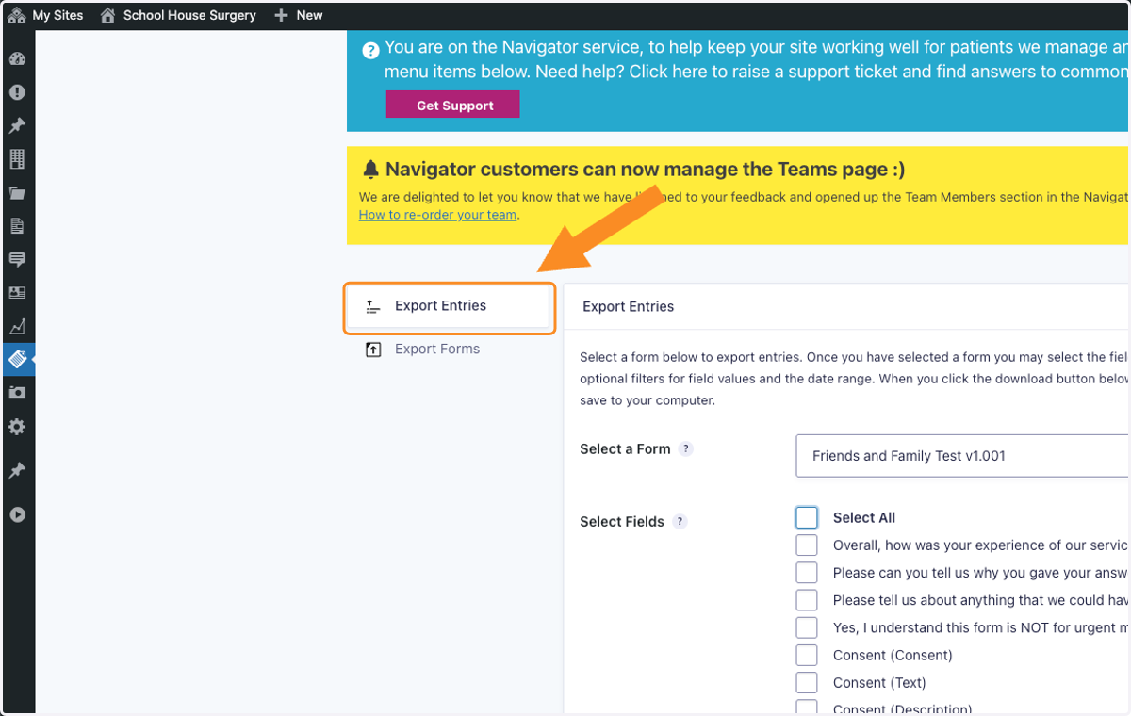The height and width of the screenshot is (716, 1131).
Task: Click the building grid icon in sidebar
Action: click(17, 159)
